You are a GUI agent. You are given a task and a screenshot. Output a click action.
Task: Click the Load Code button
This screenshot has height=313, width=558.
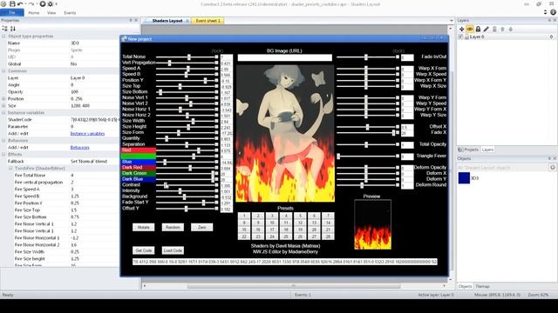click(x=173, y=250)
